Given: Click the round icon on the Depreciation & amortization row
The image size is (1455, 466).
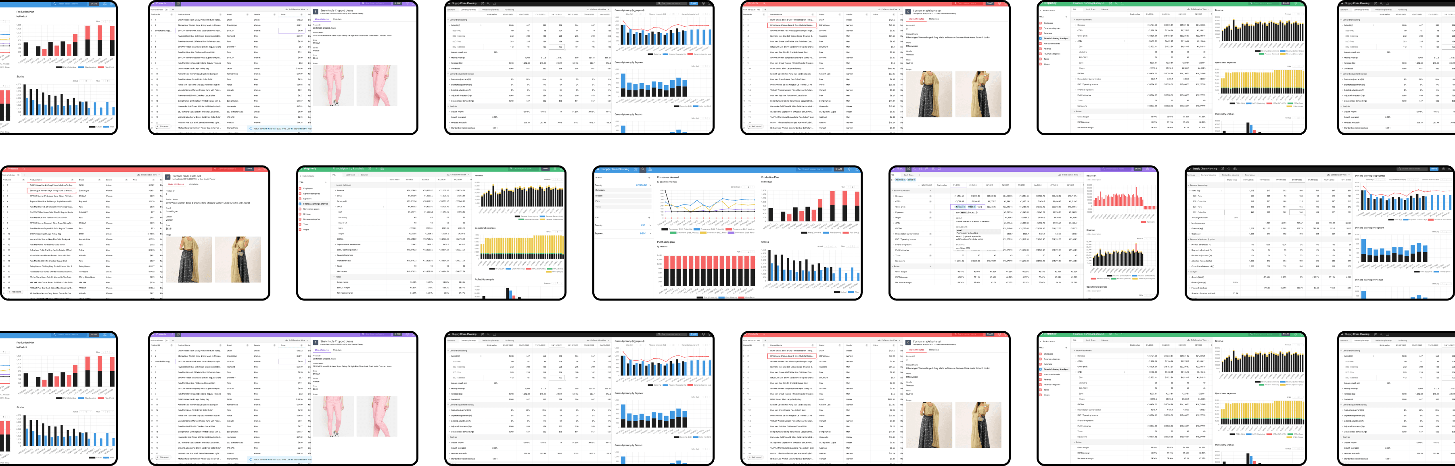Looking at the screenshot, I should (930, 234).
